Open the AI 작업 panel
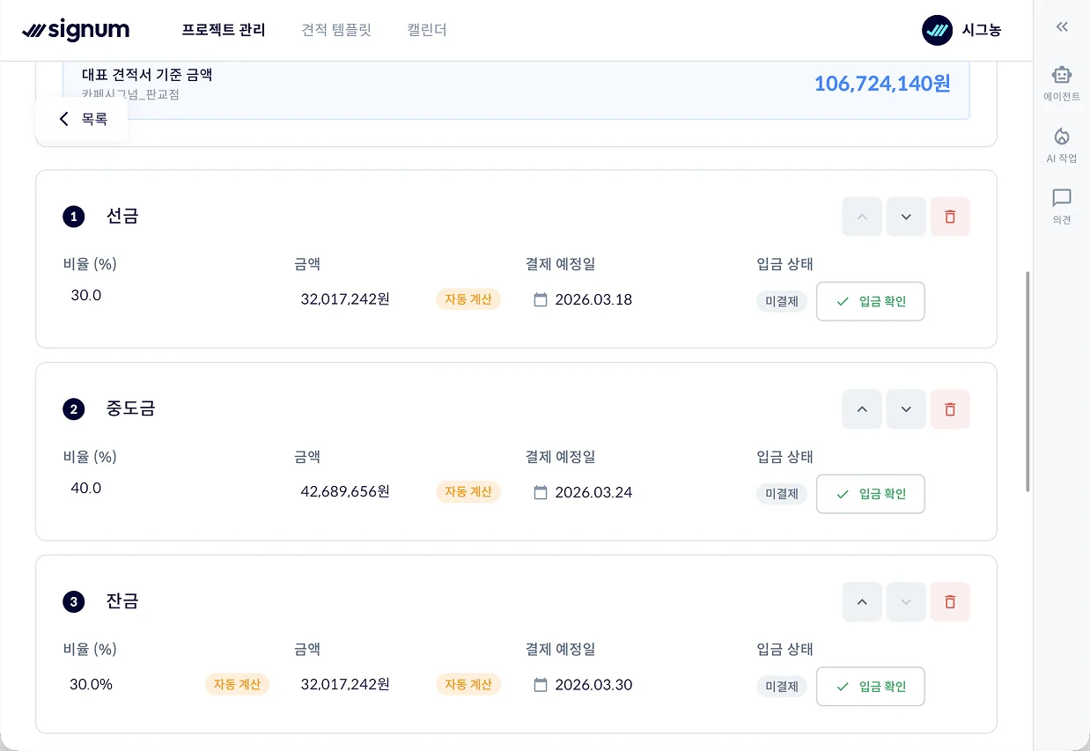 [x=1061, y=145]
